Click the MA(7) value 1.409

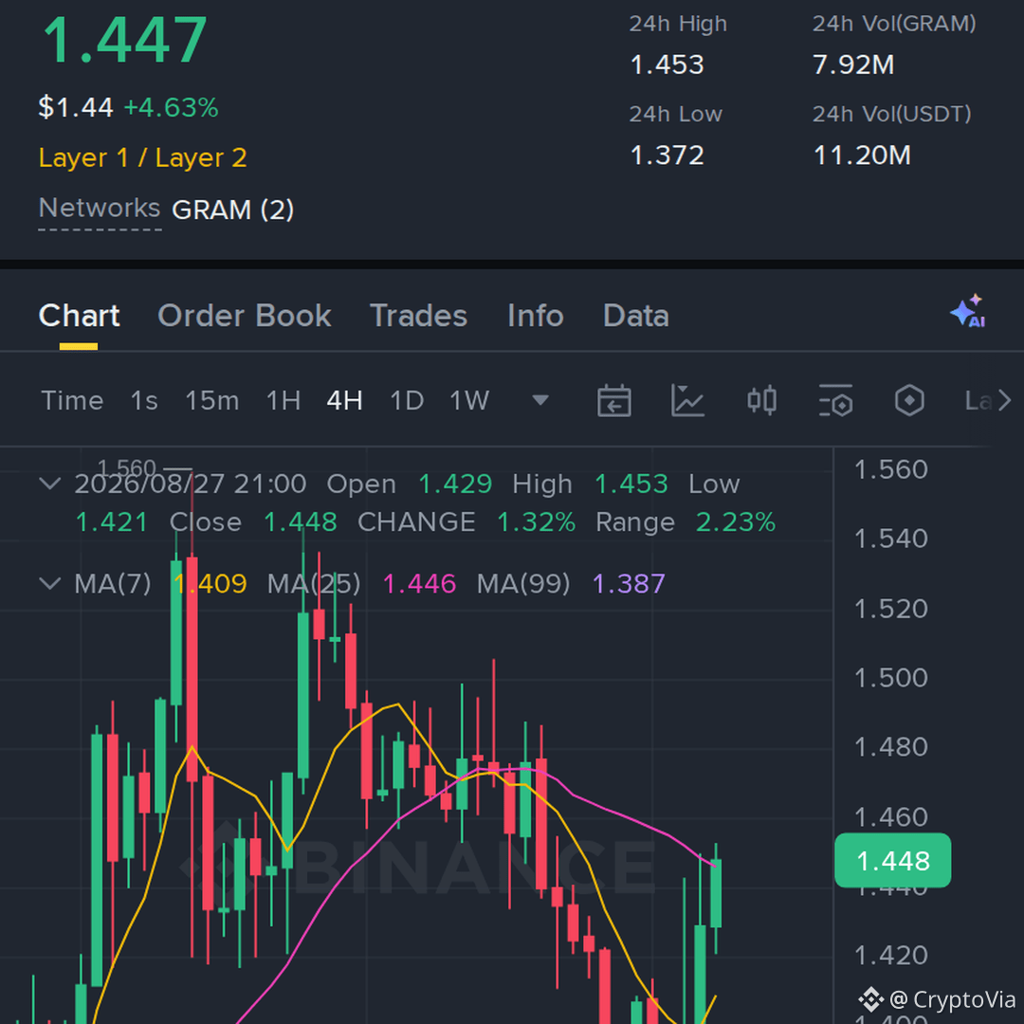point(210,583)
